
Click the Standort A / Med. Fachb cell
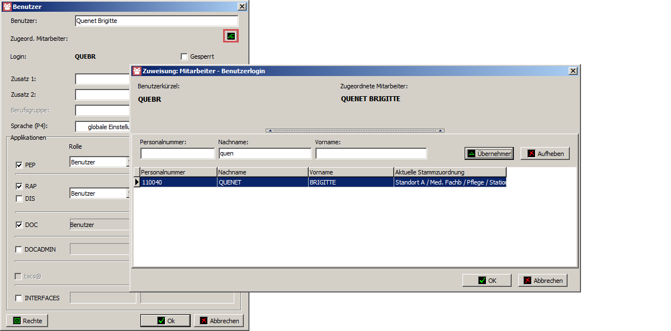tap(450, 182)
